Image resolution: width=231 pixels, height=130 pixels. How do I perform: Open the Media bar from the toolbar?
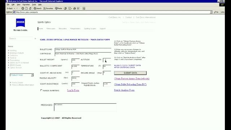58,8
